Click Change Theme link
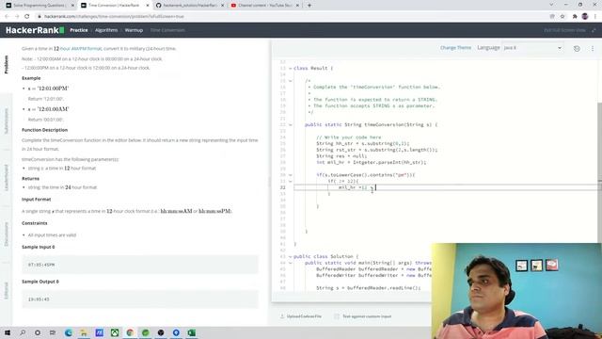 [455, 48]
